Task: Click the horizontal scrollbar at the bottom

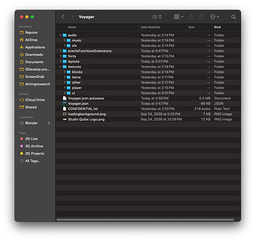Action: (145, 220)
